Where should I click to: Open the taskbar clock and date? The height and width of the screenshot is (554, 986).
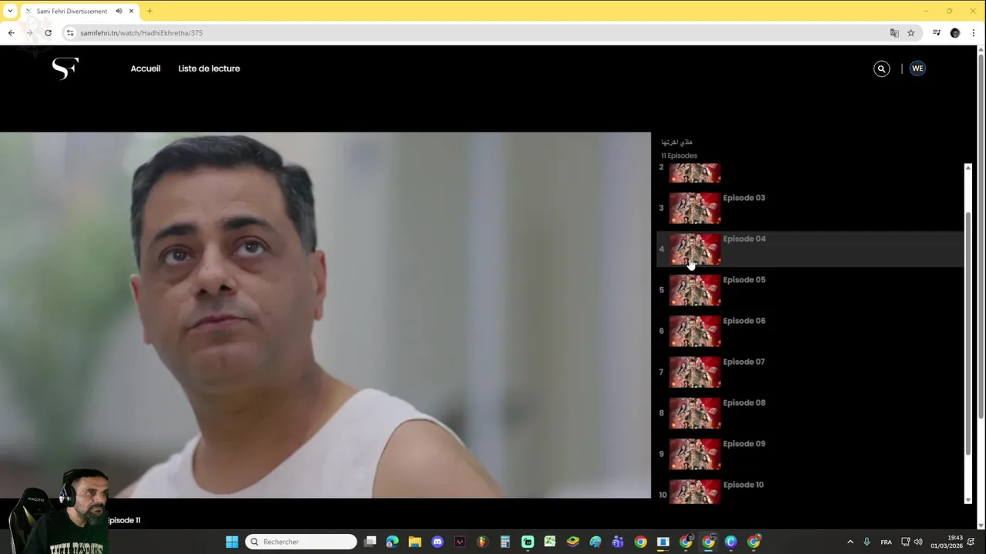pyautogui.click(x=947, y=542)
